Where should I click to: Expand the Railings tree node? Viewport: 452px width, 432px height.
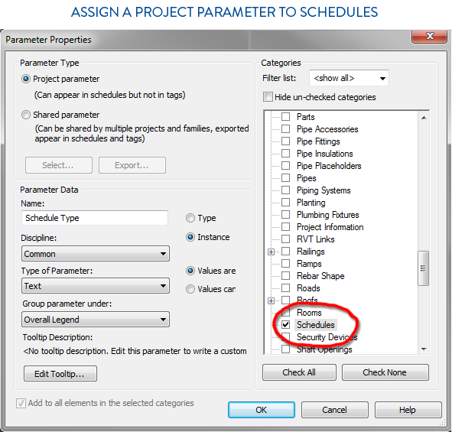click(271, 252)
